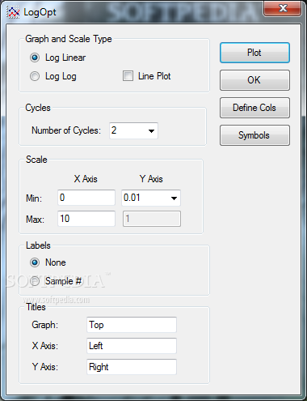Click the Cycles group heading

[38, 108]
